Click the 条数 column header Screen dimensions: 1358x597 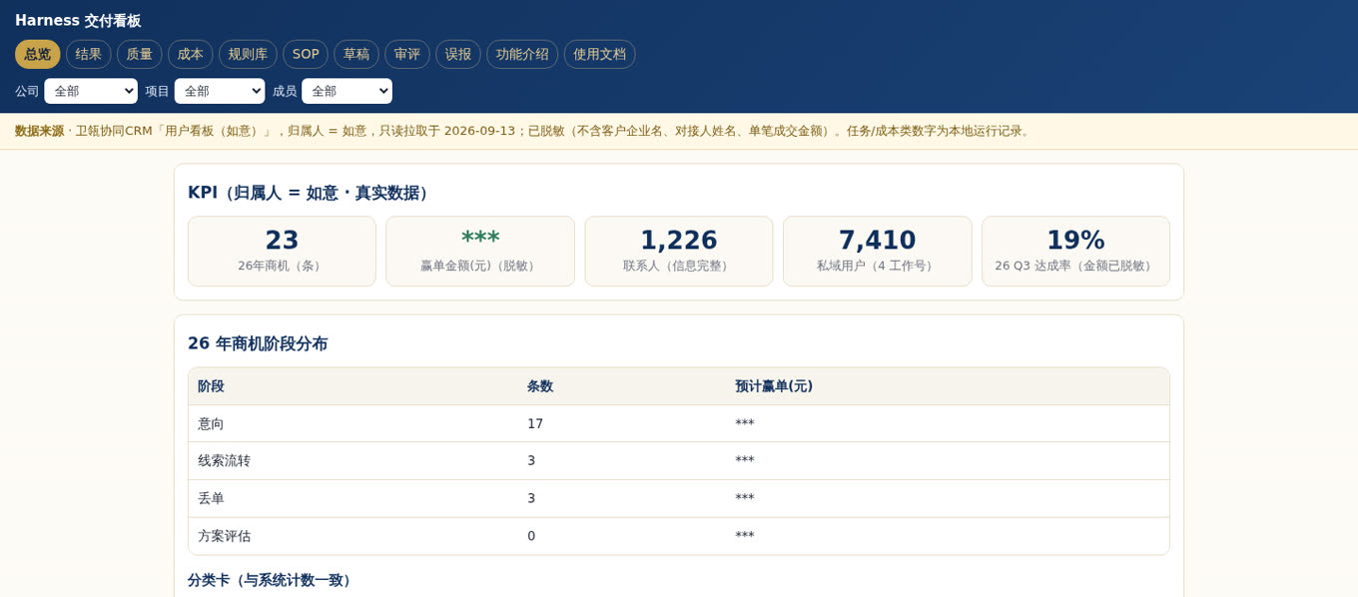(540, 386)
